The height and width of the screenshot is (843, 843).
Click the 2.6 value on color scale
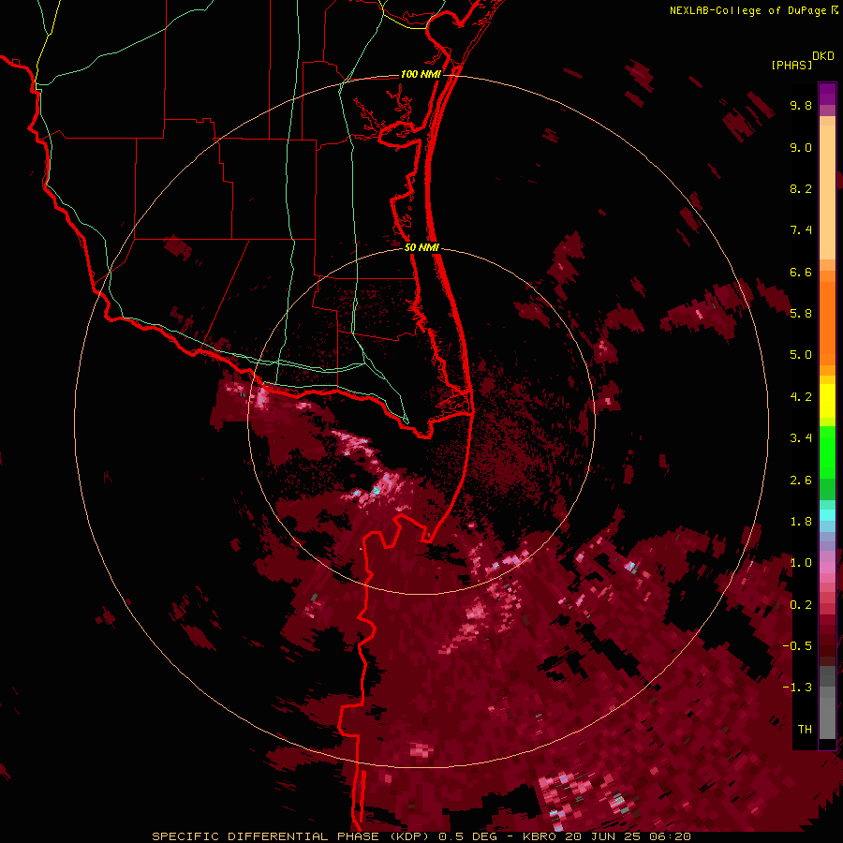coord(801,481)
